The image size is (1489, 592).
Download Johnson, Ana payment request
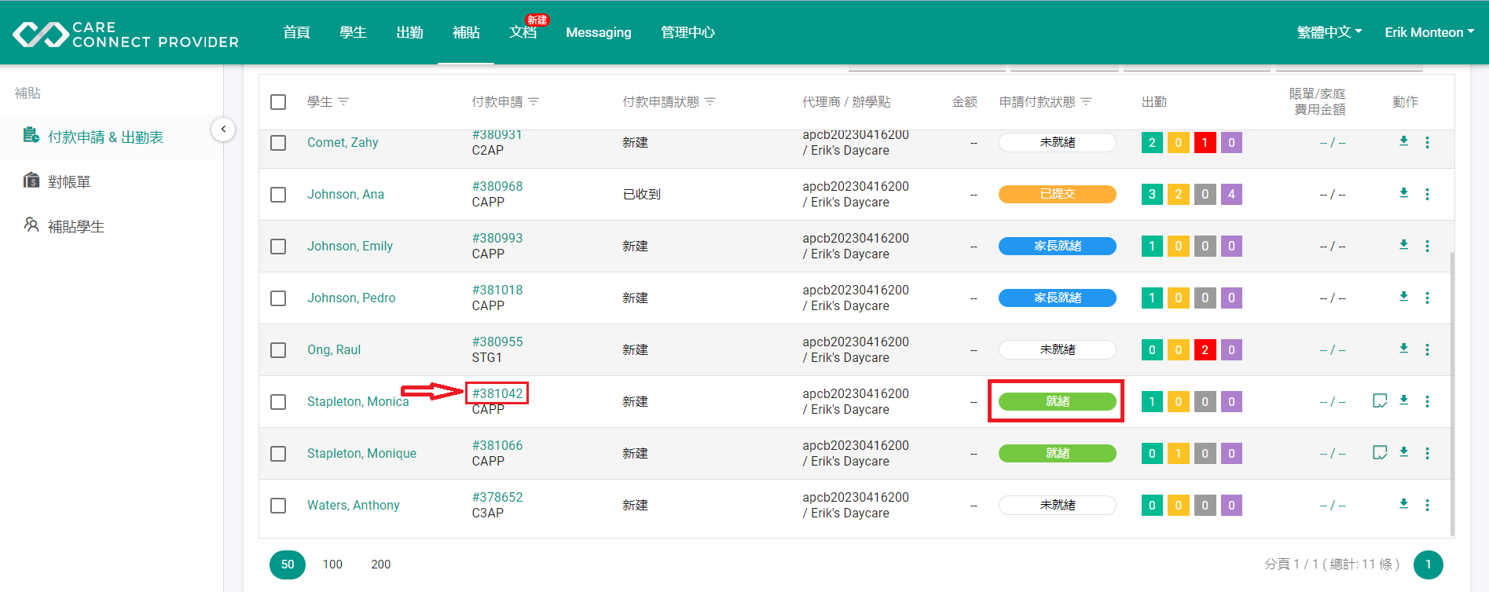(1403, 193)
